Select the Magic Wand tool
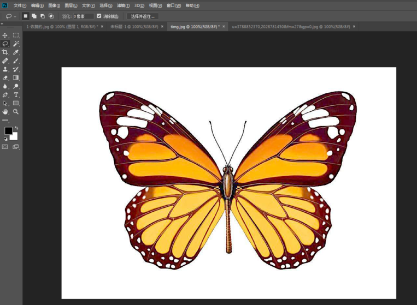 click(16, 44)
